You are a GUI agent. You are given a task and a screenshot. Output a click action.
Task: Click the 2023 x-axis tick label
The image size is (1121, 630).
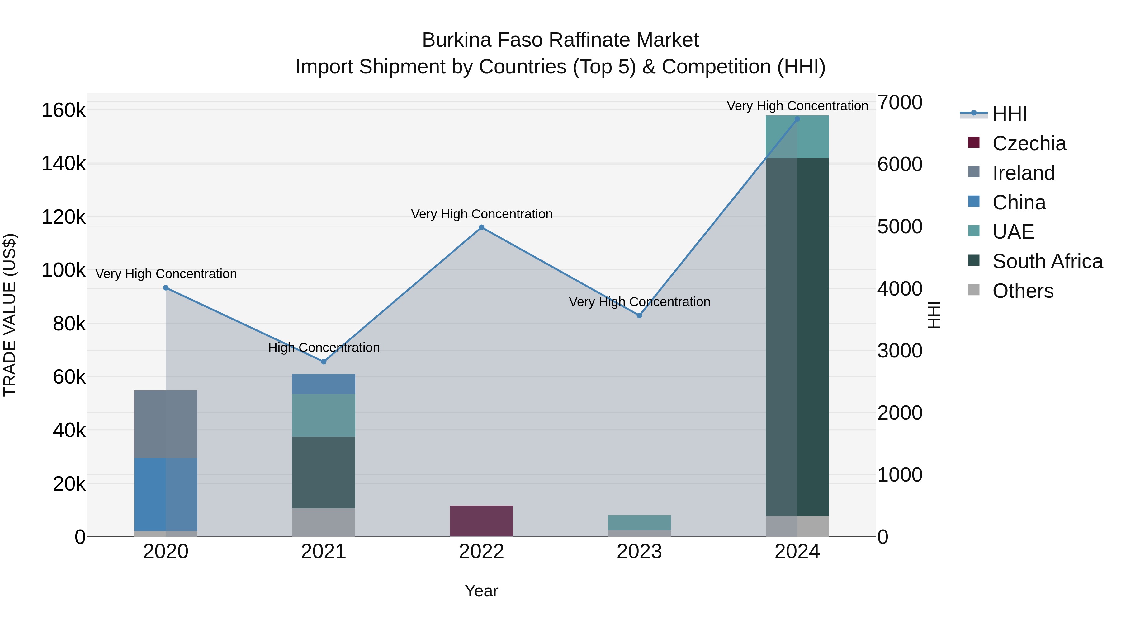coord(639,552)
